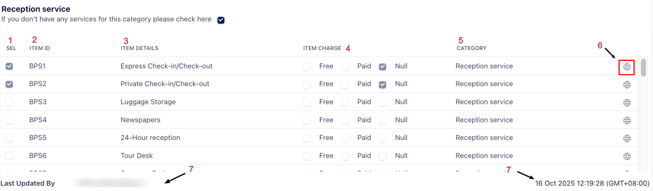
Task: Open the globe icon in the BPS2 row
Action: (x=627, y=85)
